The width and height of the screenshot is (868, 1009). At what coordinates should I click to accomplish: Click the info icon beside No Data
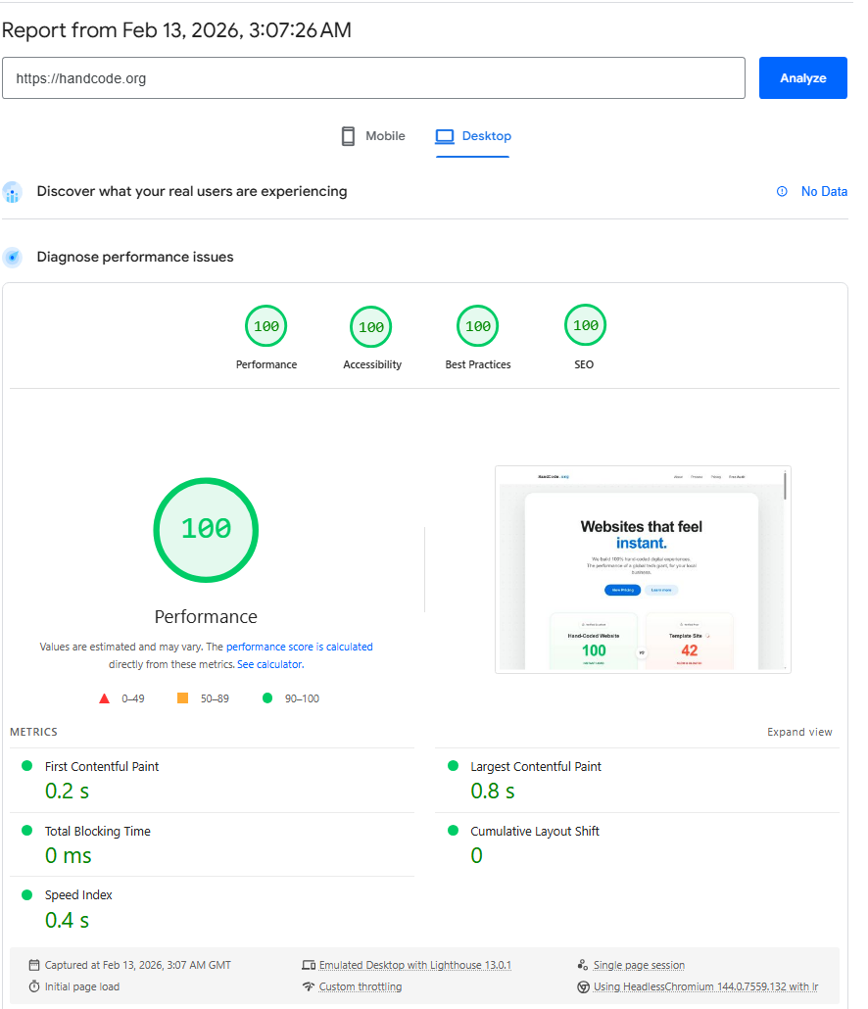click(x=780, y=191)
